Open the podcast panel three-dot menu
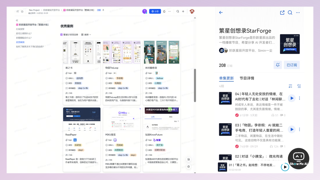320x180 pixels. tap(298, 13)
